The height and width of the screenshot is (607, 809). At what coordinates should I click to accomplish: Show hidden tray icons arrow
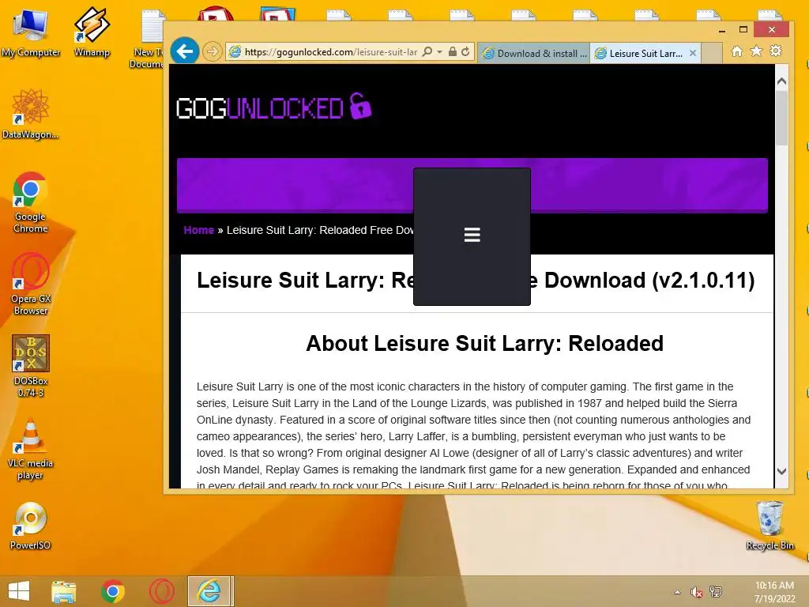[677, 592]
